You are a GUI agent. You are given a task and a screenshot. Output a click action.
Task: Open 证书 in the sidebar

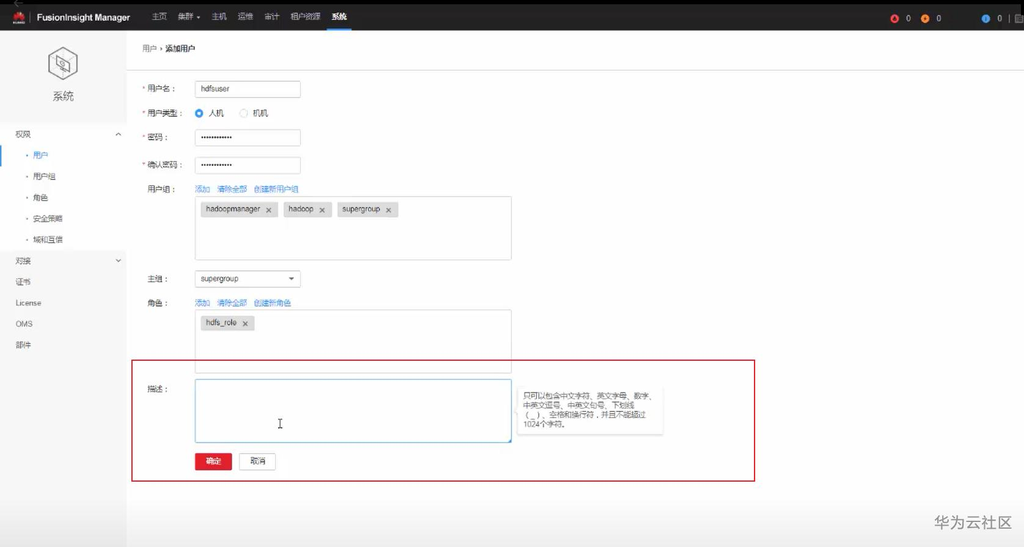point(23,282)
